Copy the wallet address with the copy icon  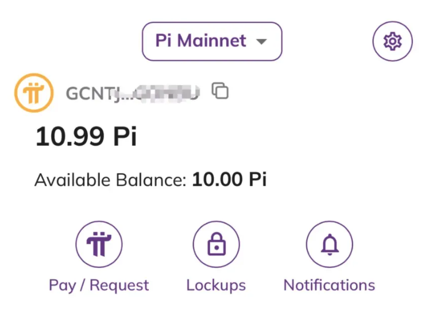[220, 91]
